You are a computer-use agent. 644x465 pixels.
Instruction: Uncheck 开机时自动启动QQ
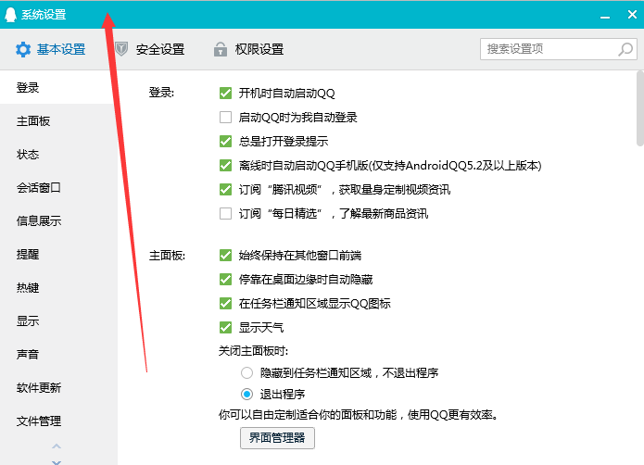click(225, 94)
